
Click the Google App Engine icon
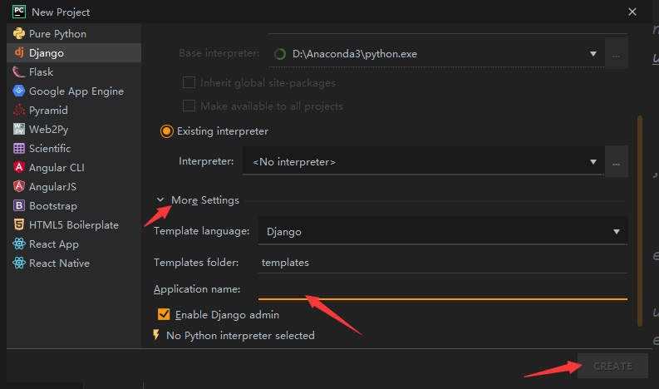[x=19, y=91]
